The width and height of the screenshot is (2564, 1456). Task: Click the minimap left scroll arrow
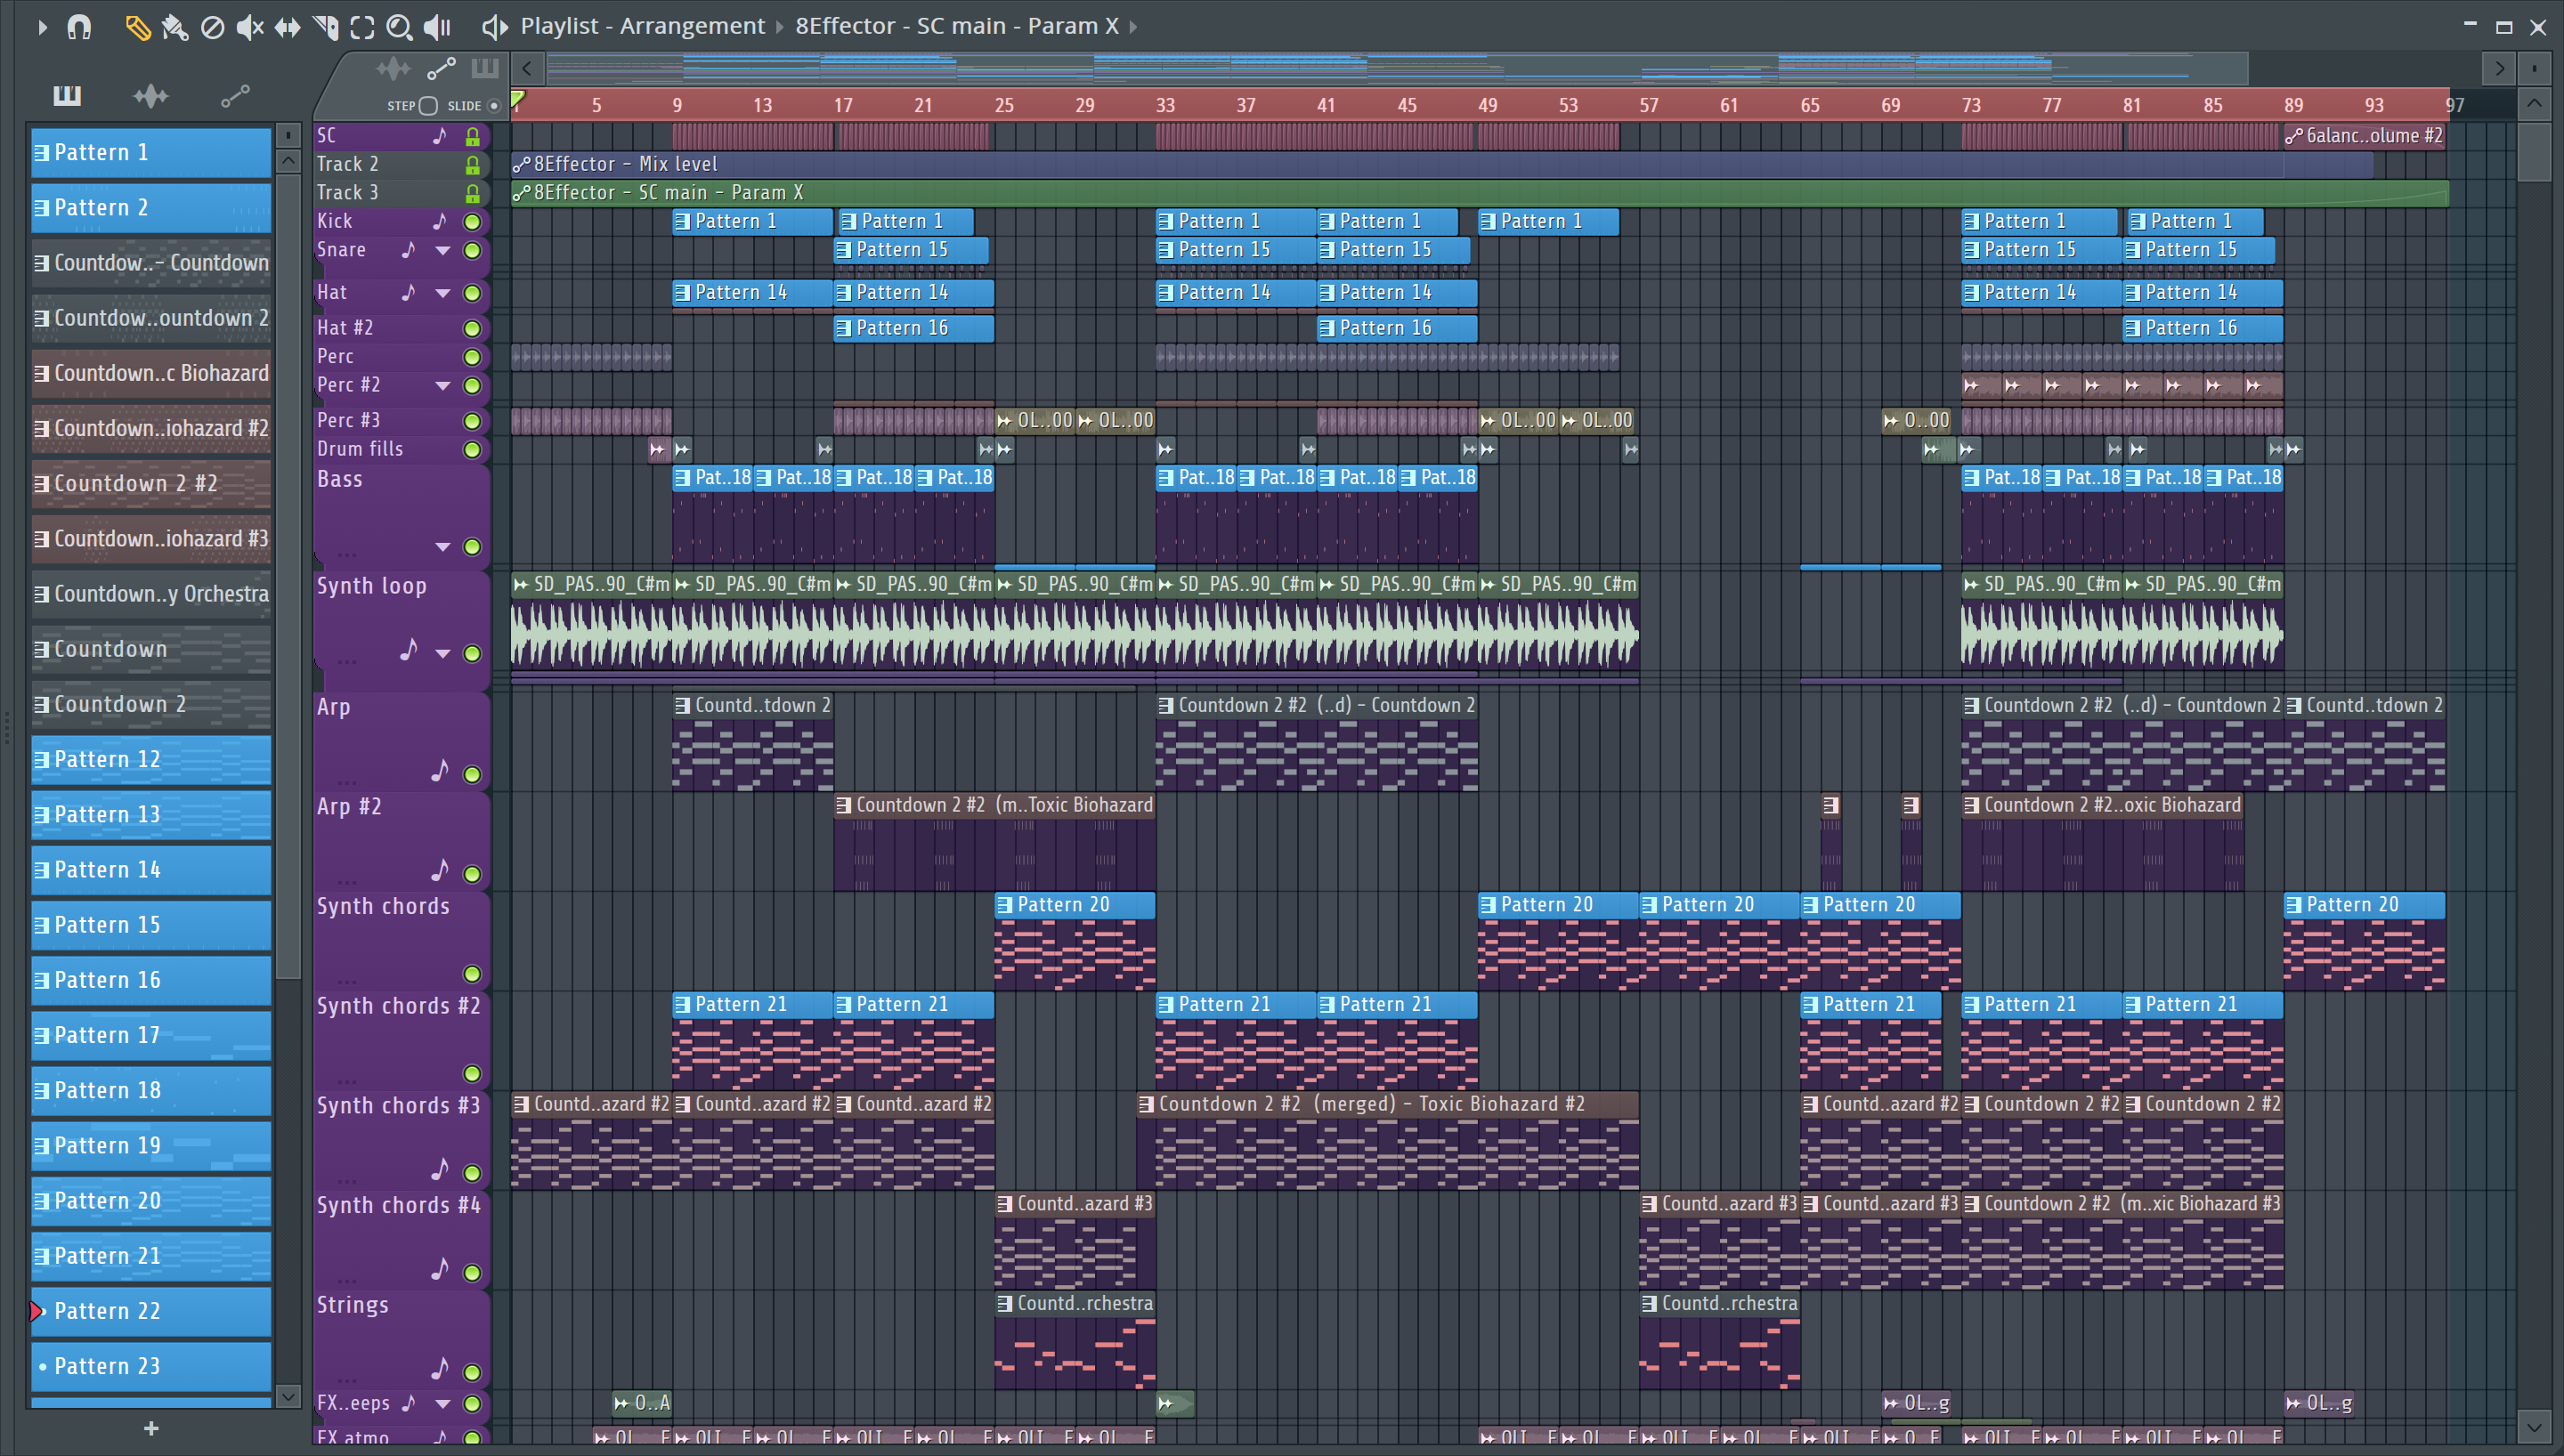coord(527,69)
